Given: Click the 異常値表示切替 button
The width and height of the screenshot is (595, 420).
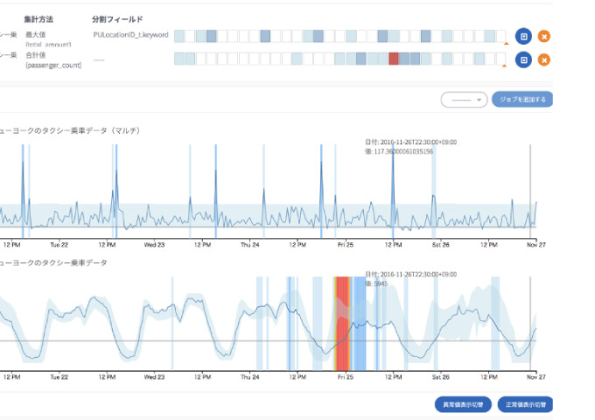Looking at the screenshot, I should click(463, 404).
